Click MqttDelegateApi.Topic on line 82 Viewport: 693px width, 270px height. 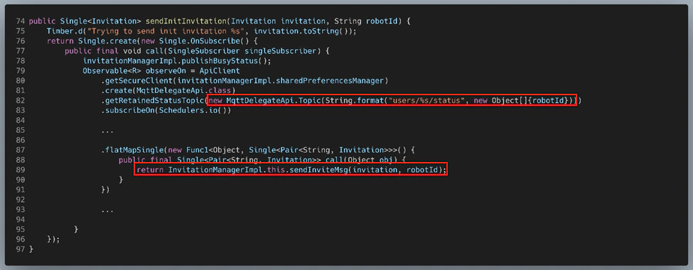click(x=273, y=101)
